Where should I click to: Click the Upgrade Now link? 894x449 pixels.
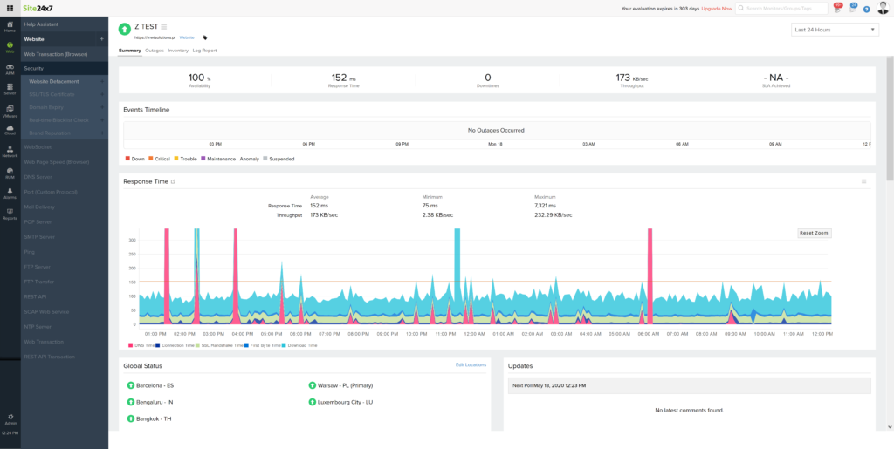(x=716, y=9)
